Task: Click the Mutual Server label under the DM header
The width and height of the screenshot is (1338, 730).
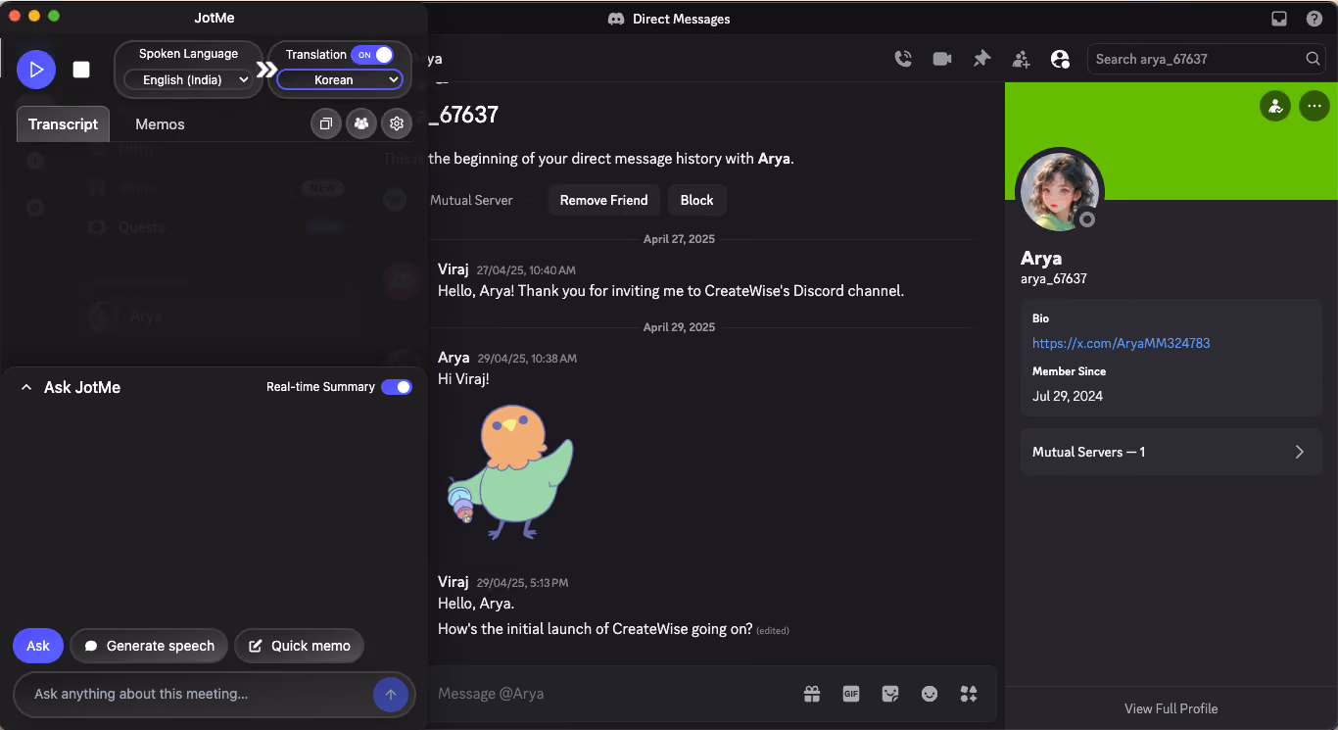Action: point(471,200)
